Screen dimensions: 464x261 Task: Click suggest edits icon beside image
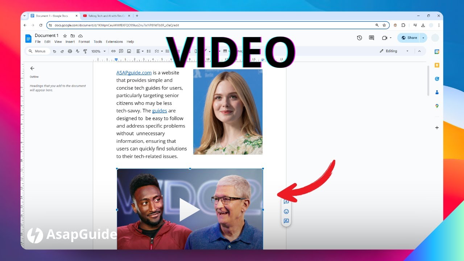[x=286, y=221]
